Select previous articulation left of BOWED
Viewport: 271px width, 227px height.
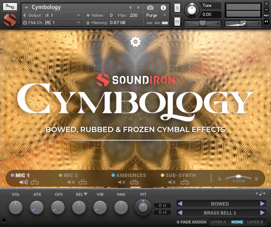click(x=180, y=204)
